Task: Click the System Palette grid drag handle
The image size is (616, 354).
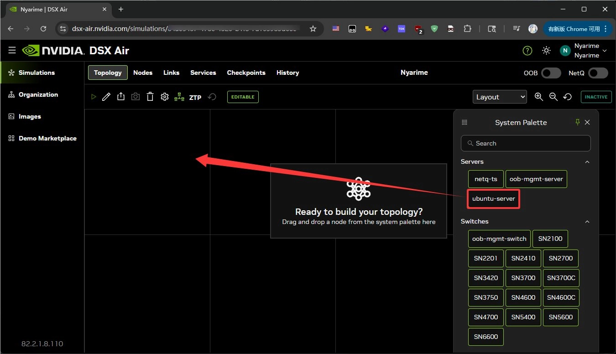Action: 465,122
